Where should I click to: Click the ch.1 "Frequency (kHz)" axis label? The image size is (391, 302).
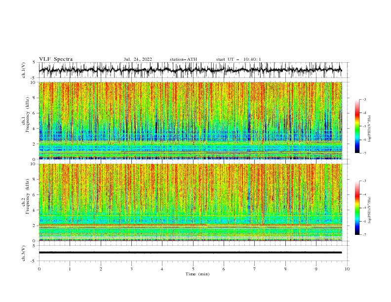pos(28,114)
